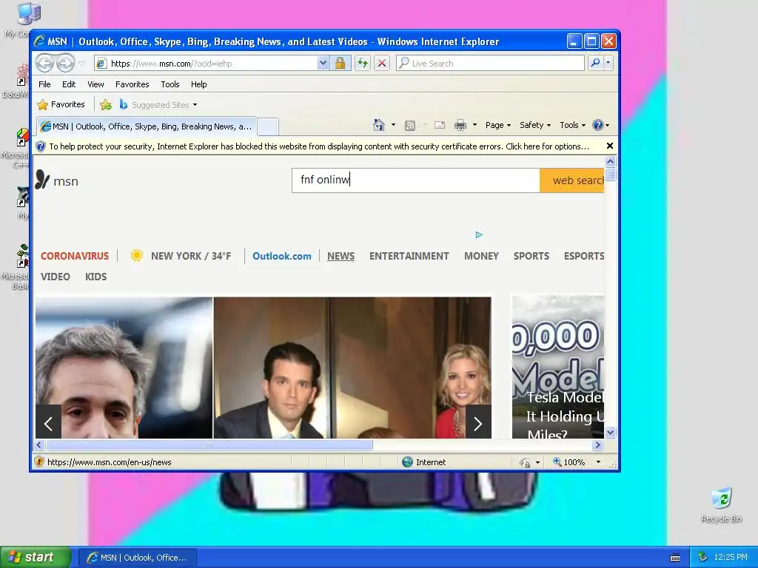Open the Page command bar menu
The height and width of the screenshot is (568, 758).
click(498, 125)
